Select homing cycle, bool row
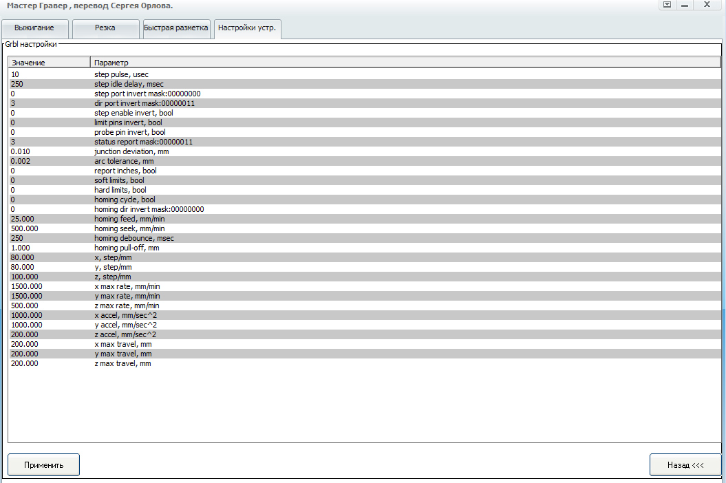726x483 pixels. (365, 200)
